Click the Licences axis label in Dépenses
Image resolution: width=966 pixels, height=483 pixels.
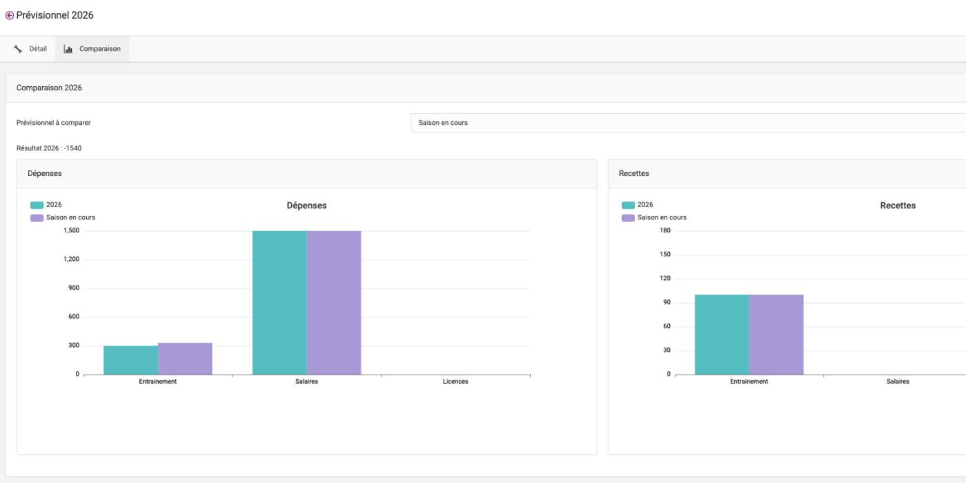455,382
